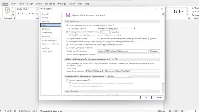This screenshot has width=199, height=112.
Task: Enable Embed fonts in the file
Action: [x=67, y=80]
